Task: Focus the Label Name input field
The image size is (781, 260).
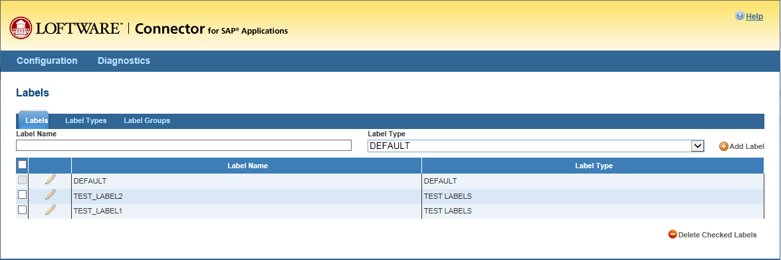Action: pyautogui.click(x=184, y=146)
